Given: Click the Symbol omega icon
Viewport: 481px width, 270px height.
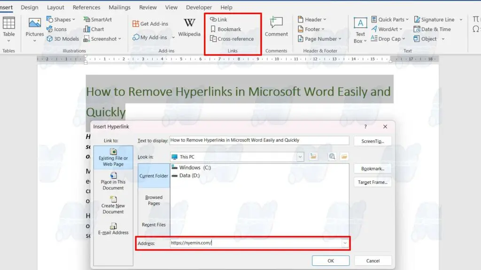Looking at the screenshot, I should coord(476,29).
